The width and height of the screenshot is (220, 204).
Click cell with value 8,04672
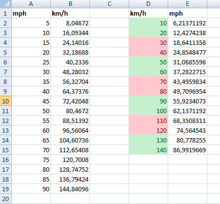click(x=70, y=23)
